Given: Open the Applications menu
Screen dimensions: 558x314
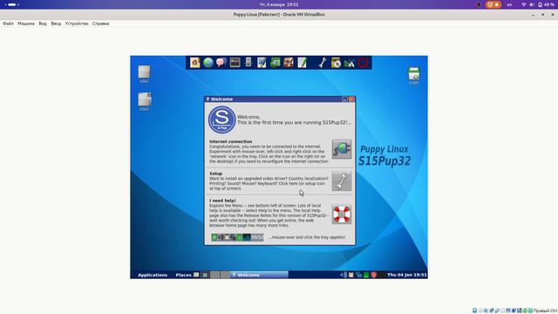Looking at the screenshot, I should click(153, 275).
